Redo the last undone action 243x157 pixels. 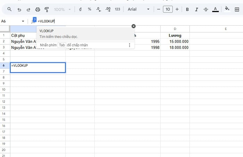pos(28,9)
